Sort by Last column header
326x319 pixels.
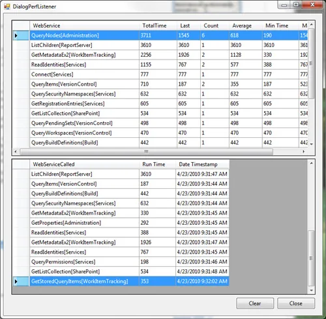[x=188, y=25]
